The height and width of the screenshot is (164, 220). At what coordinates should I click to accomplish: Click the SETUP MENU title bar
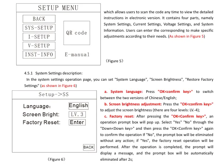58,8
